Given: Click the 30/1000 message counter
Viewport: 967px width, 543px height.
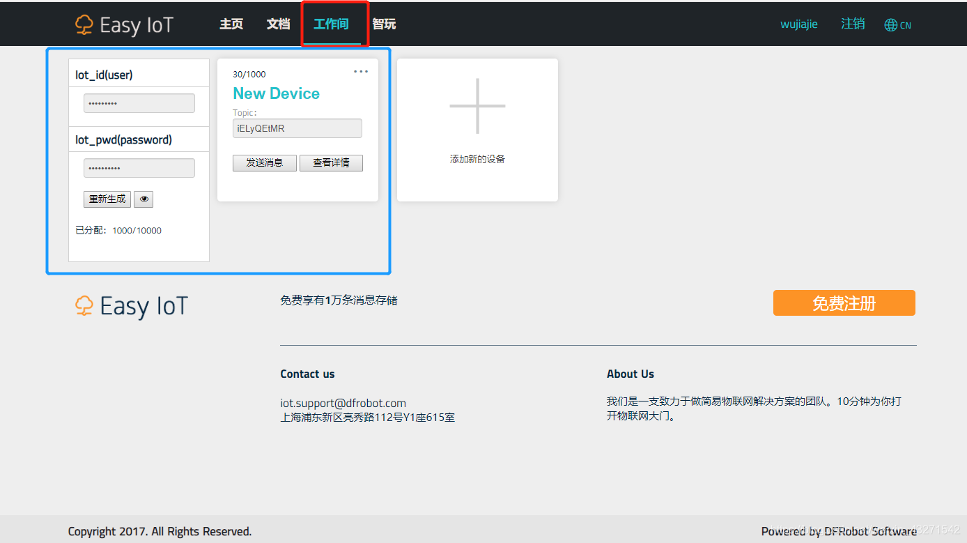Looking at the screenshot, I should 249,75.
